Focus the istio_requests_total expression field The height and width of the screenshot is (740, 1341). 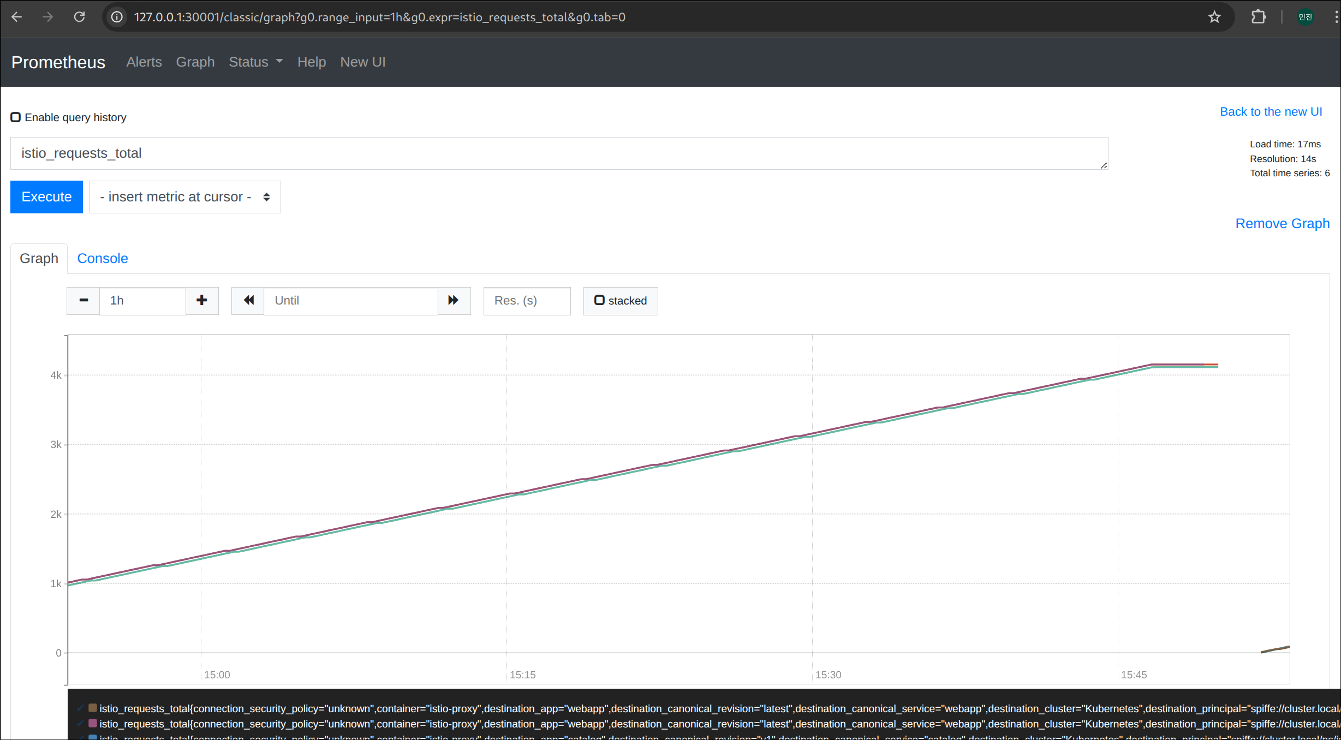point(559,153)
